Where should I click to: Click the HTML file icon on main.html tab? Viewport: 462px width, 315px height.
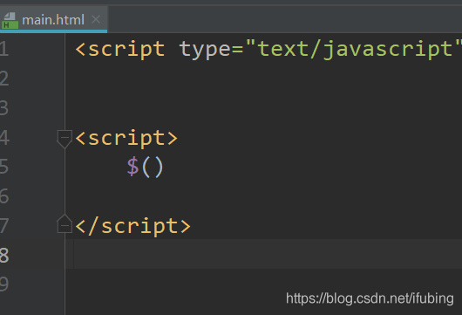(x=10, y=20)
